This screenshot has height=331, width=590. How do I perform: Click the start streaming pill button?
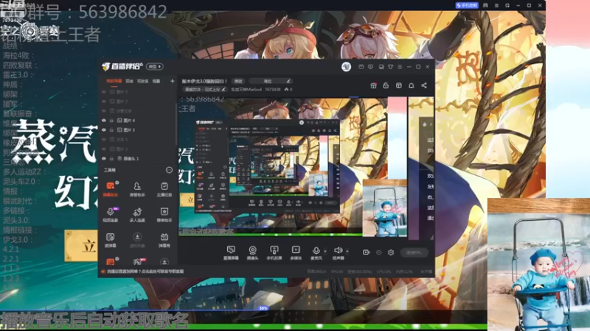[x=414, y=252]
